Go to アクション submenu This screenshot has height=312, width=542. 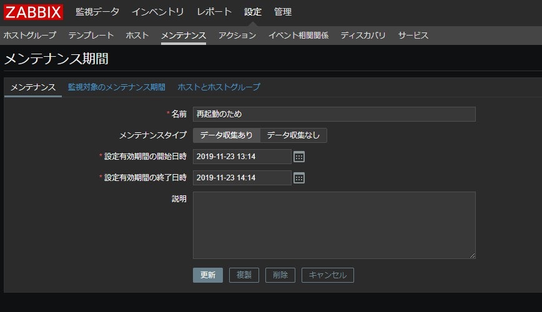point(237,35)
